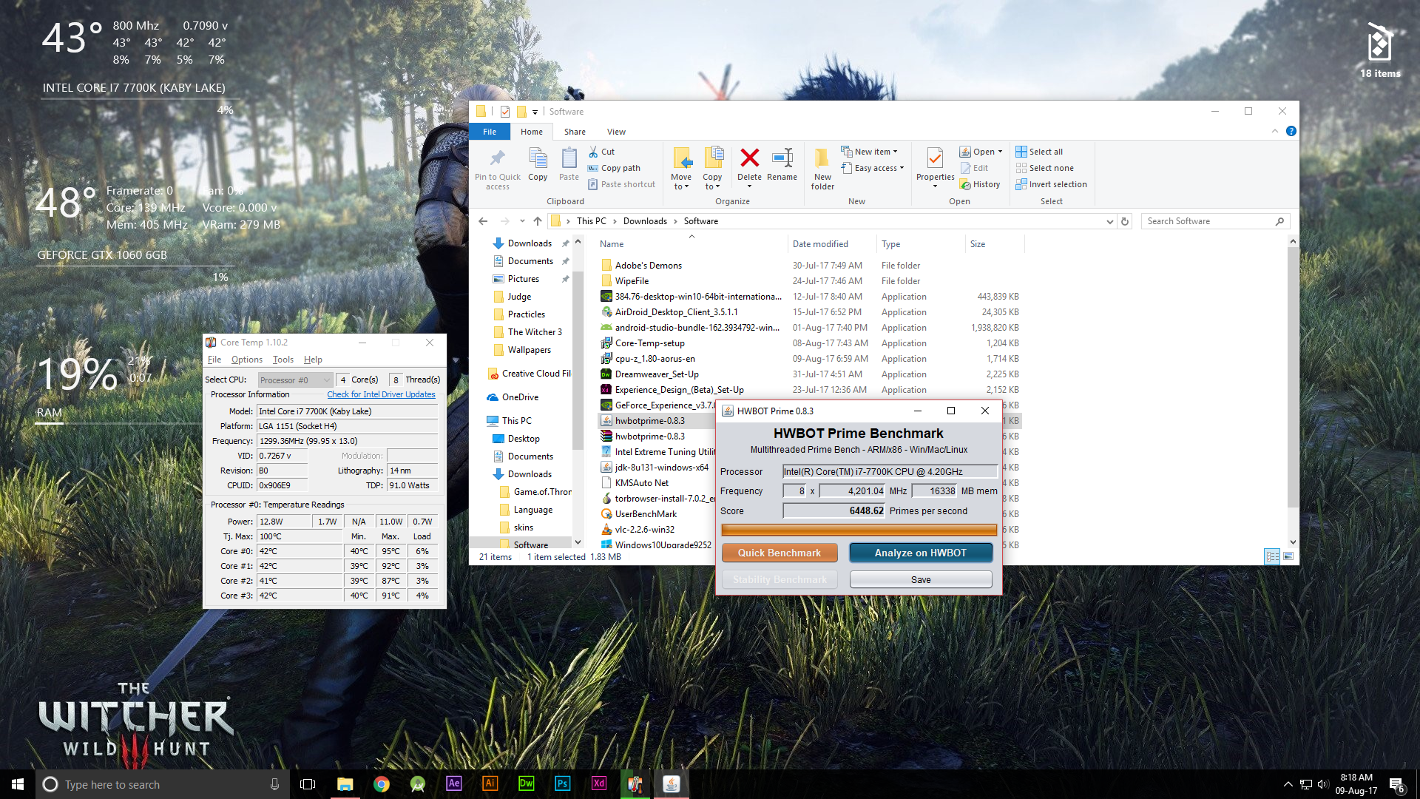
Task: Open Windows Start menu
Action: click(x=18, y=784)
